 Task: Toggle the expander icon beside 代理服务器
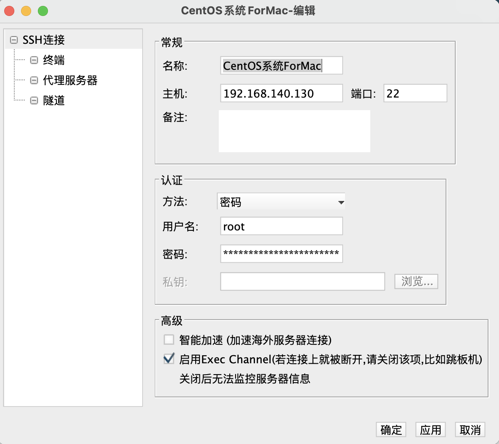pyautogui.click(x=34, y=80)
